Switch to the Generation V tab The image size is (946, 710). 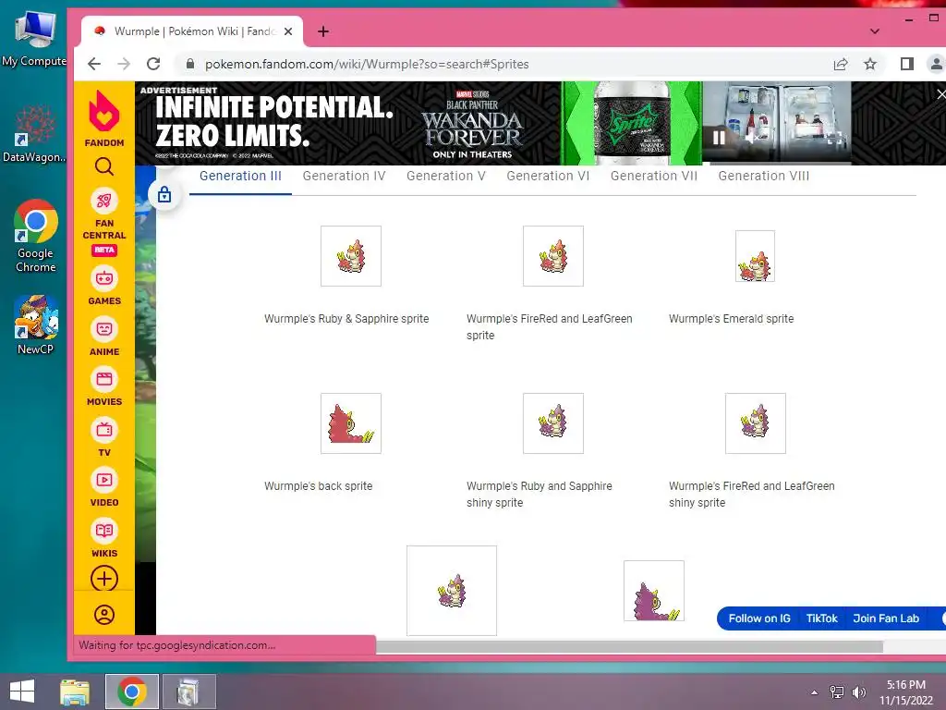(446, 176)
